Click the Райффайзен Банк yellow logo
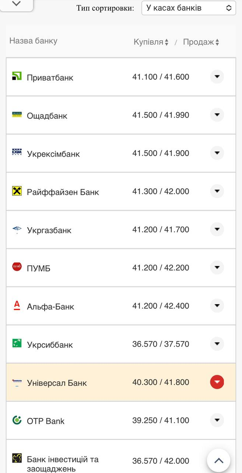Image resolution: width=242 pixels, height=473 pixels. point(17,191)
